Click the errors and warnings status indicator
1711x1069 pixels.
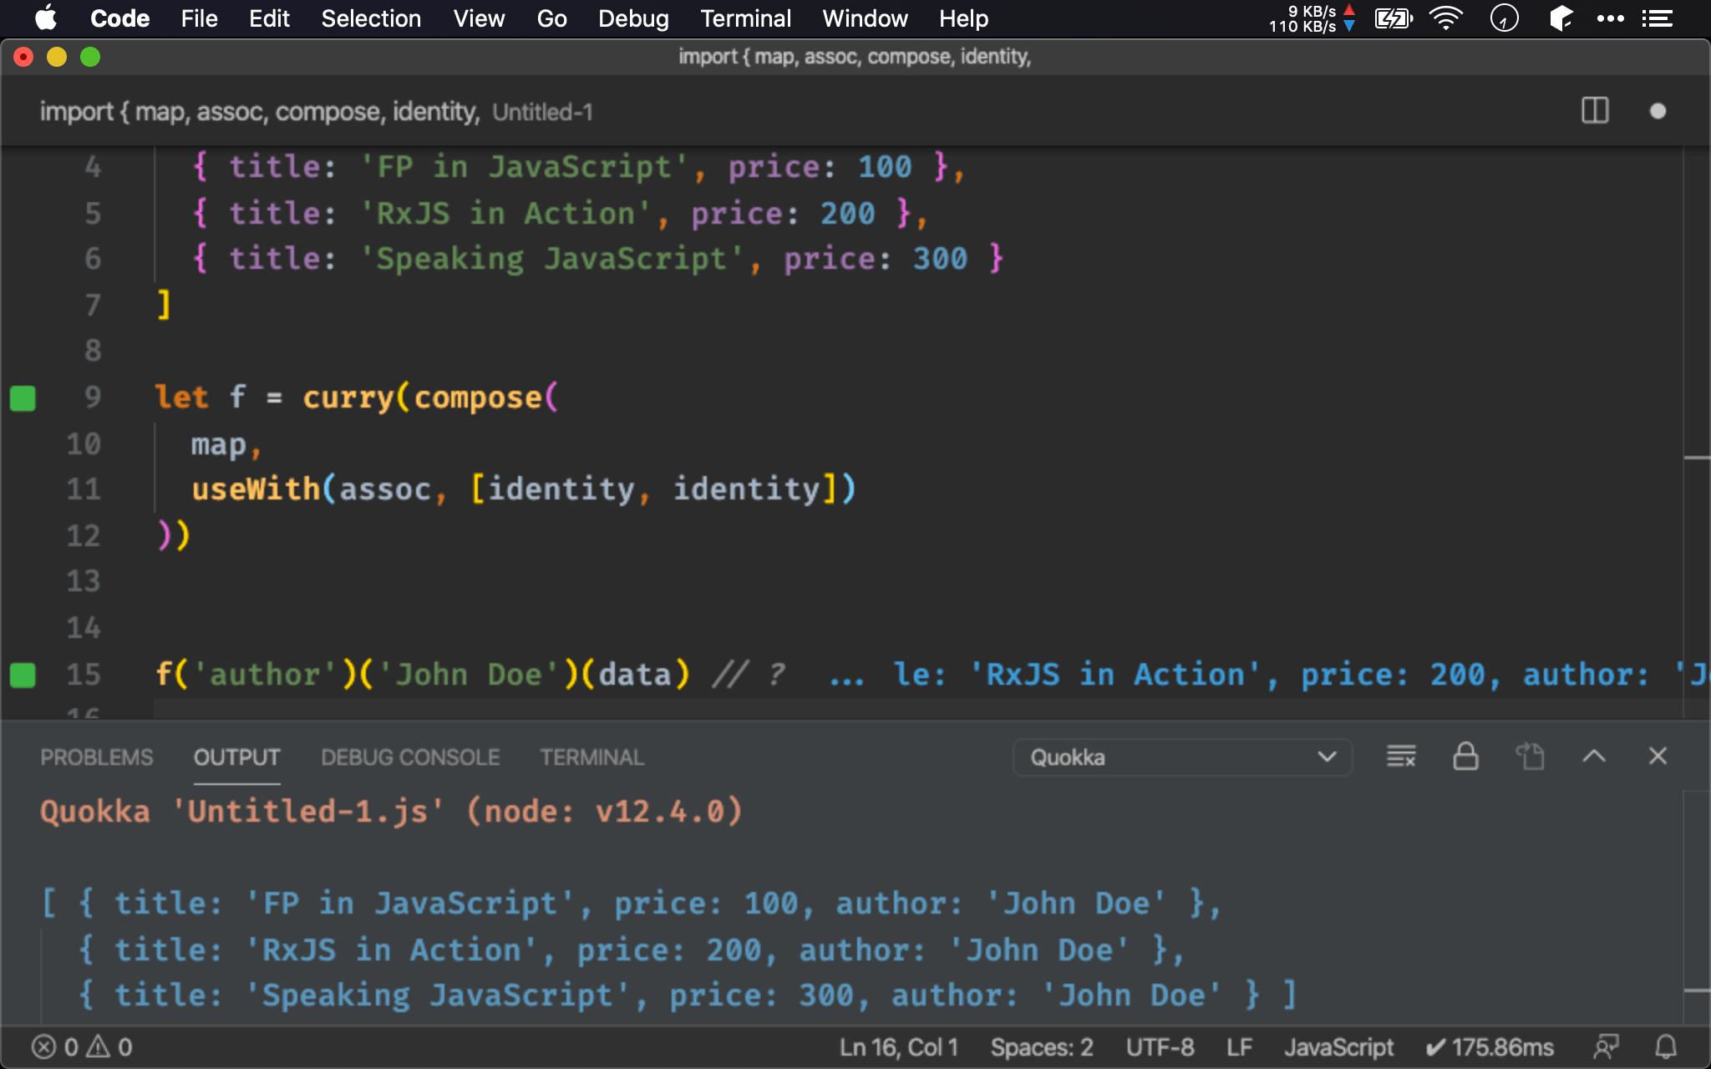point(82,1047)
